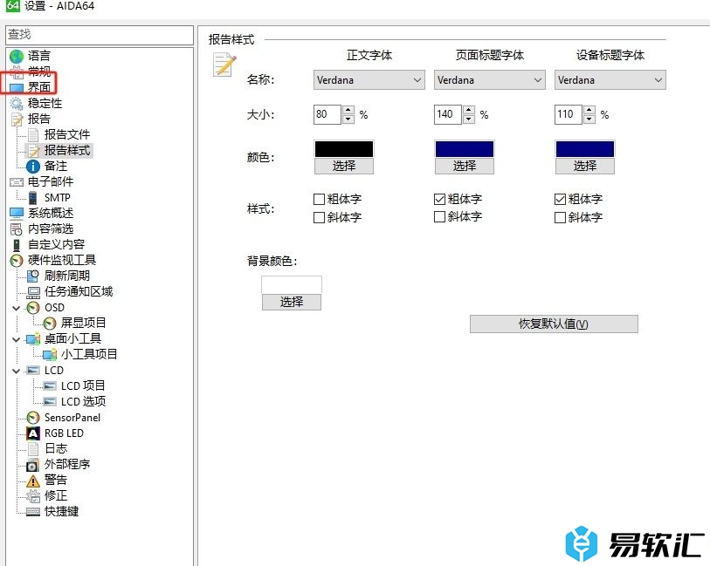Click 选择 under the 设备标题字体 color
Screen dimensions: 710x566
click(585, 166)
